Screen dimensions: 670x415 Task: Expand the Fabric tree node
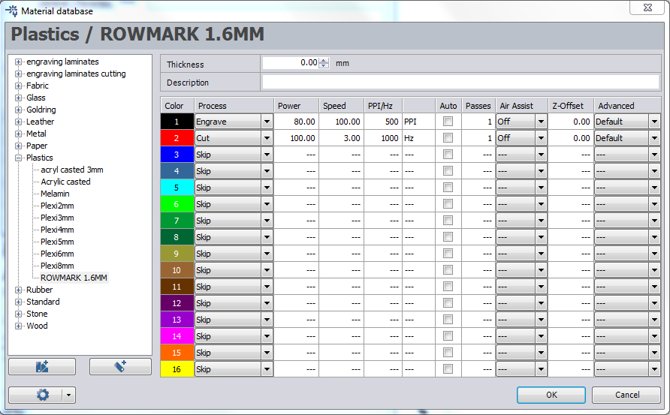pyautogui.click(x=18, y=86)
